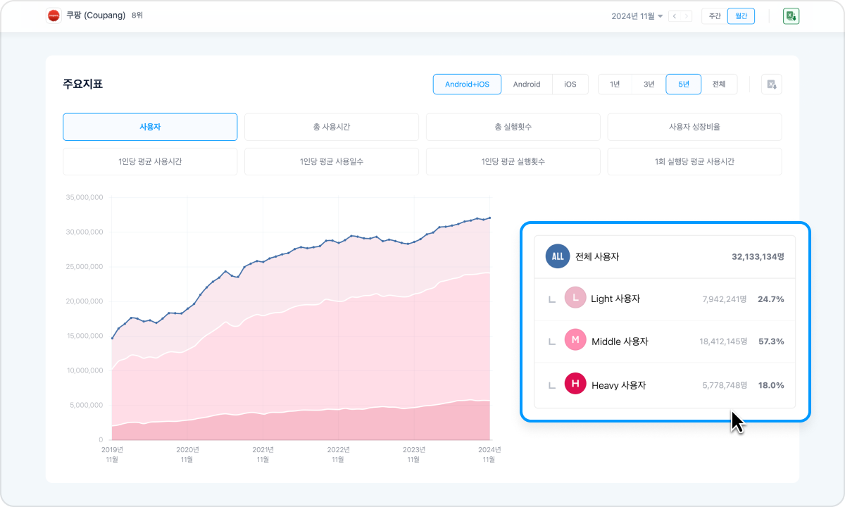Click the last data point on chart line

point(490,218)
